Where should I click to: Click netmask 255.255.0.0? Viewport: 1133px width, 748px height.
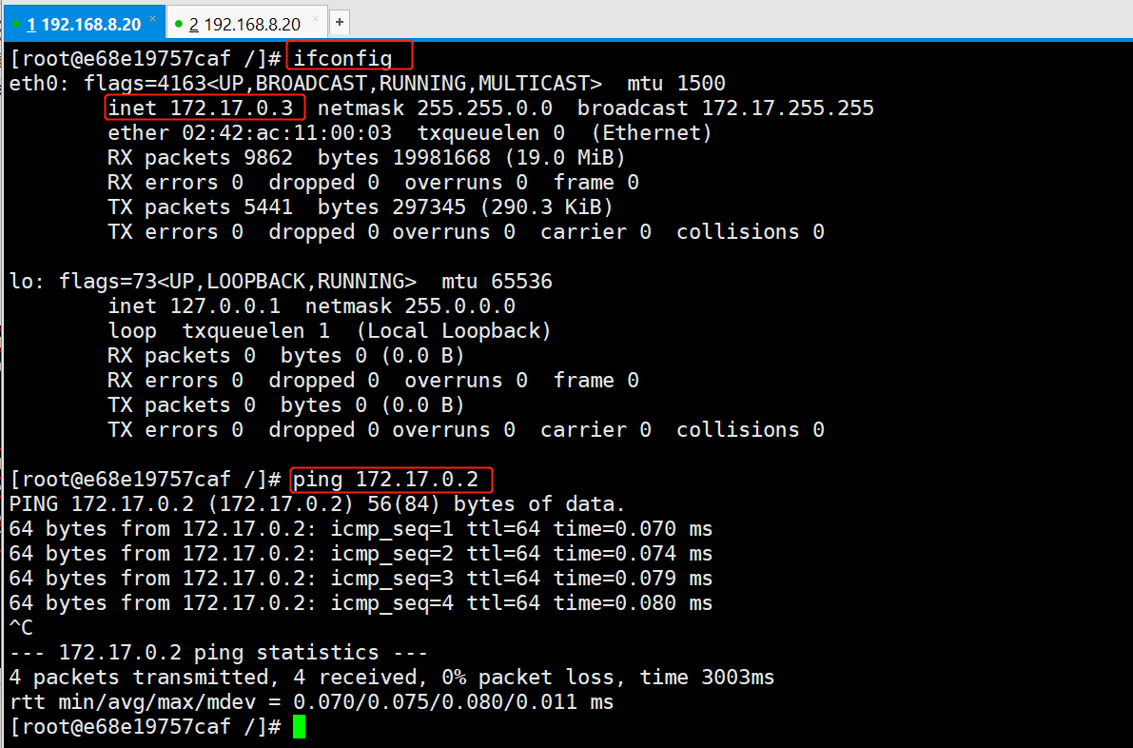click(x=435, y=108)
